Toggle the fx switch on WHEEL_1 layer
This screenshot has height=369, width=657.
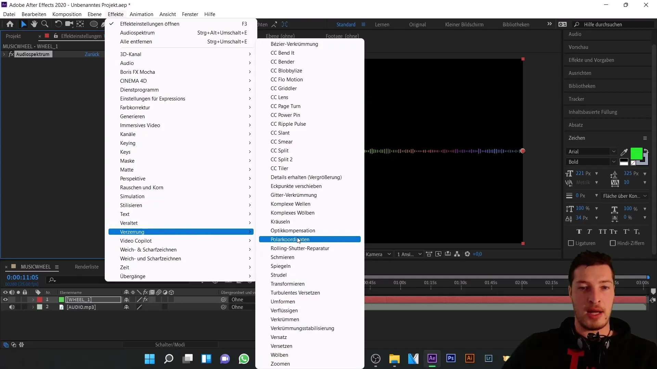pos(146,300)
